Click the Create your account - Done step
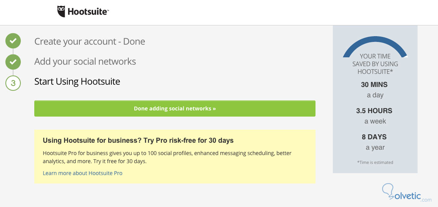 point(90,42)
